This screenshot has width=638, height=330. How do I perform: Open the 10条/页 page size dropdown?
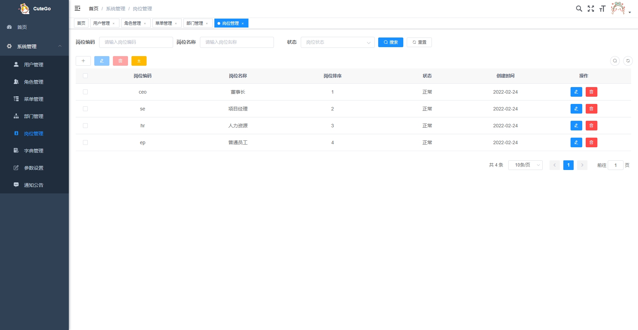pyautogui.click(x=525, y=165)
